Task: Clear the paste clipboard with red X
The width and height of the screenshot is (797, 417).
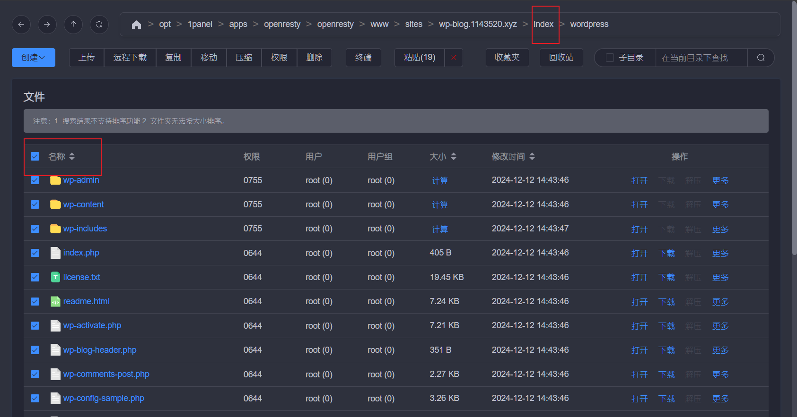Action: tap(454, 58)
